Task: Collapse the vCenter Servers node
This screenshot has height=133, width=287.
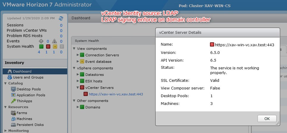Action: [78, 88]
